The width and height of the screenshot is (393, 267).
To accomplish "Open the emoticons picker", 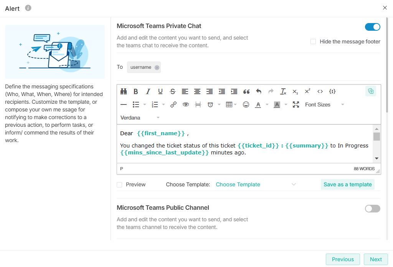I will pyautogui.click(x=246, y=104).
